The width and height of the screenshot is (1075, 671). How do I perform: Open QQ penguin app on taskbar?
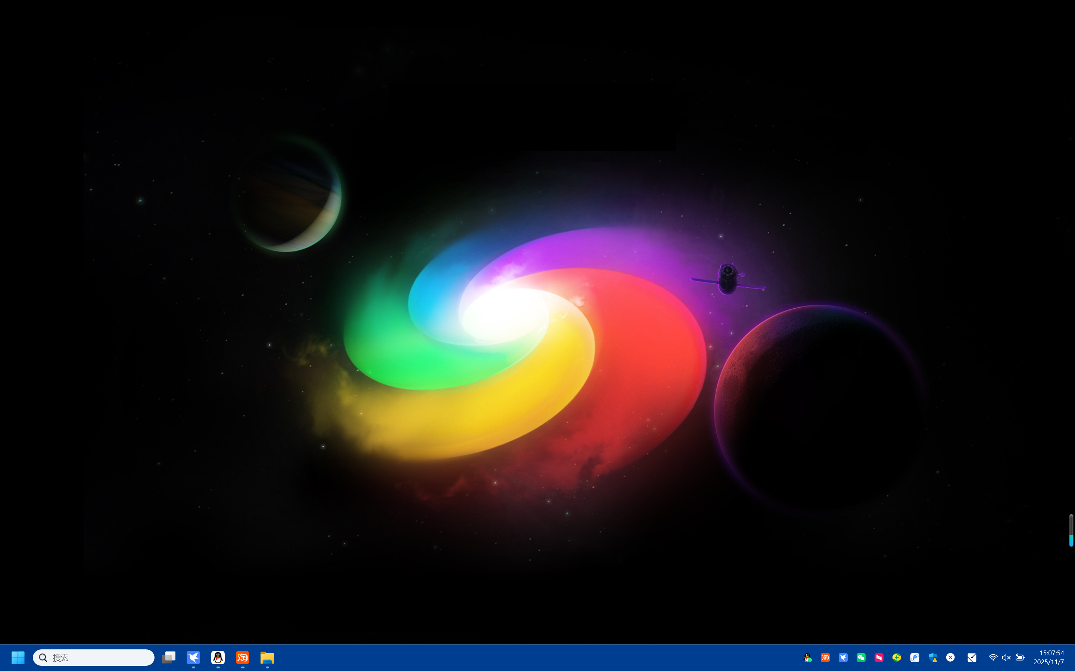218,657
